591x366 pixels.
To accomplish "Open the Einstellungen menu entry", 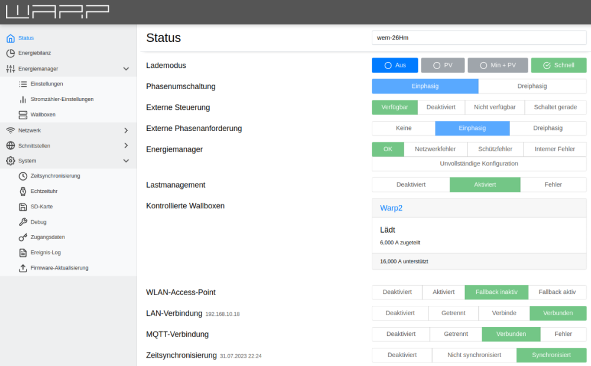I will click(47, 84).
